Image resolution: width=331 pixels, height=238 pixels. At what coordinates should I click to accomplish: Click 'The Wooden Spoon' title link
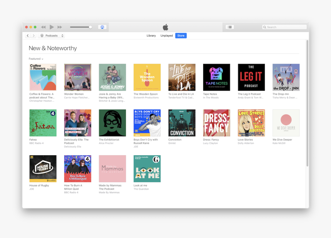[x=145, y=94]
